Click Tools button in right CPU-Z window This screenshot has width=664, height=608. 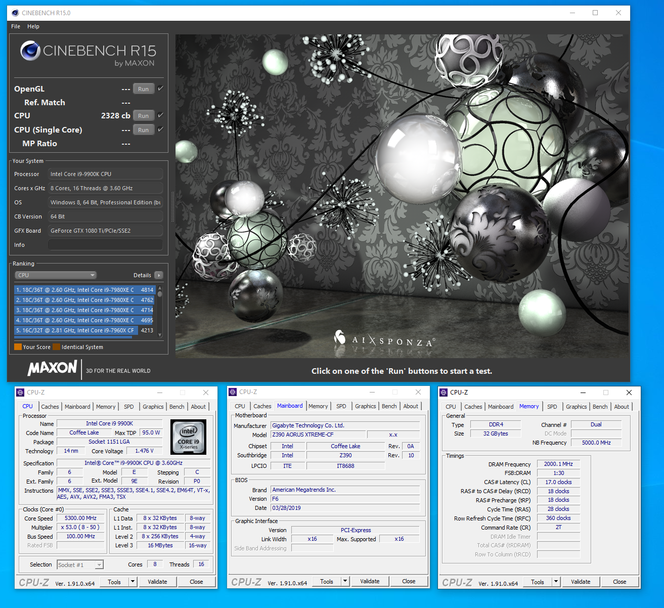pyautogui.click(x=538, y=582)
